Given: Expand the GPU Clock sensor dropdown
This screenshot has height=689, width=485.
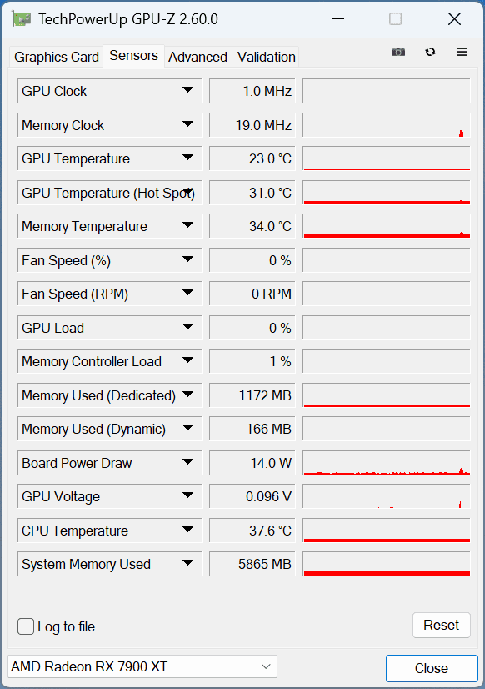Looking at the screenshot, I should point(187,90).
